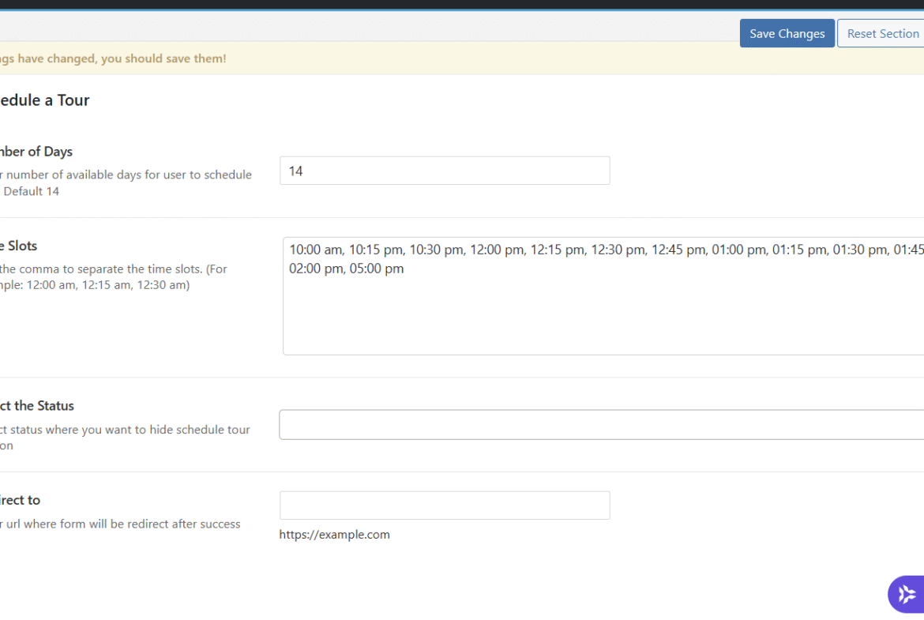Click the available days description text
The image size is (924, 620).
pos(126,175)
